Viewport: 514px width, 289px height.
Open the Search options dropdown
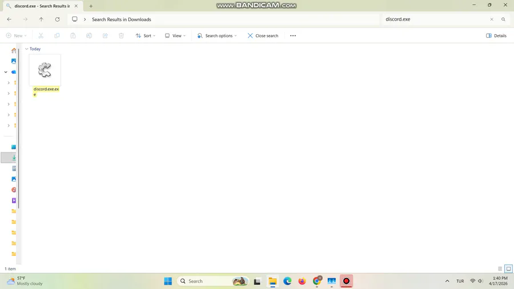(217, 36)
